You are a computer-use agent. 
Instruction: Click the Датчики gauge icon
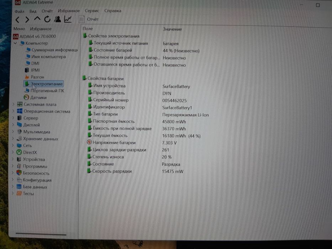coord(26,97)
